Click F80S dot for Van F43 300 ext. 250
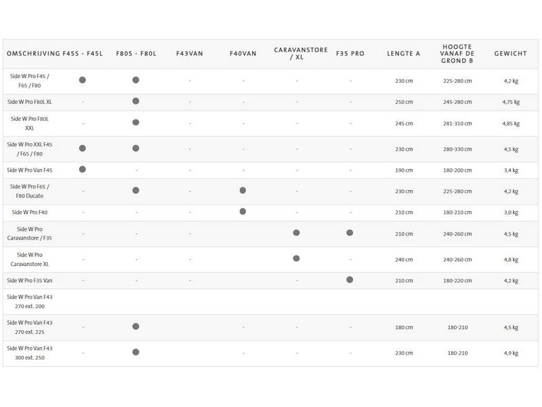Screen dimensions: 542x407 click(x=135, y=352)
